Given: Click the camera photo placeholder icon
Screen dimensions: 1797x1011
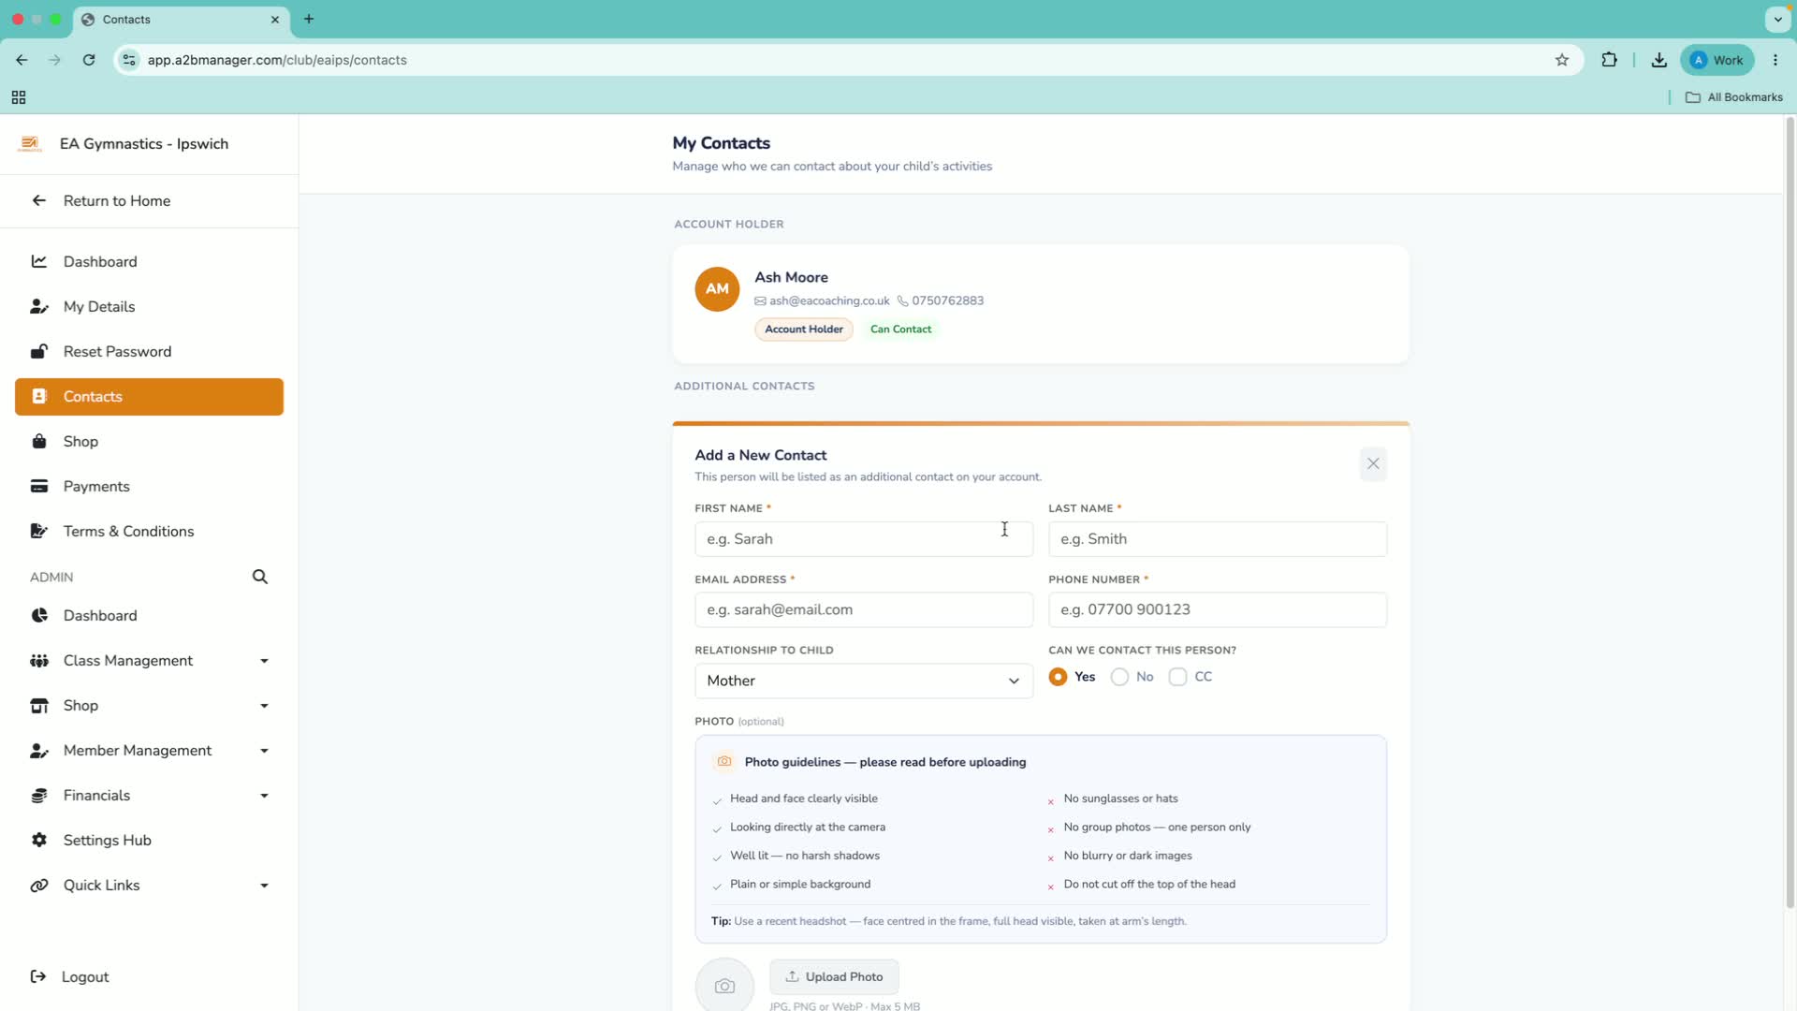Looking at the screenshot, I should [x=724, y=985].
